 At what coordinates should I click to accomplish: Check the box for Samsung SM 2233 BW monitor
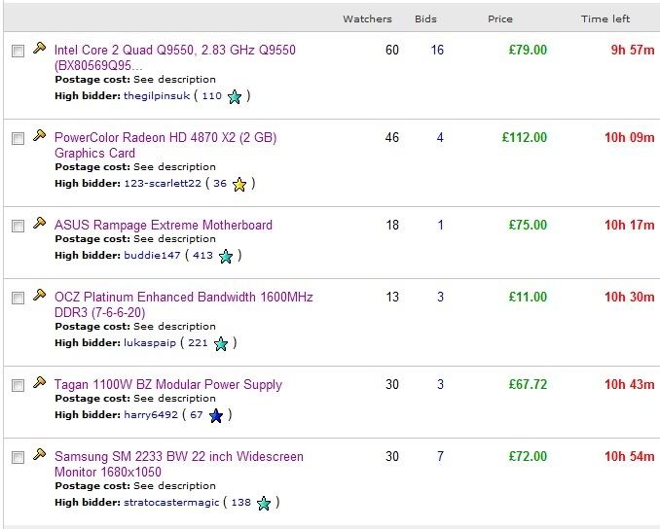coord(18,457)
